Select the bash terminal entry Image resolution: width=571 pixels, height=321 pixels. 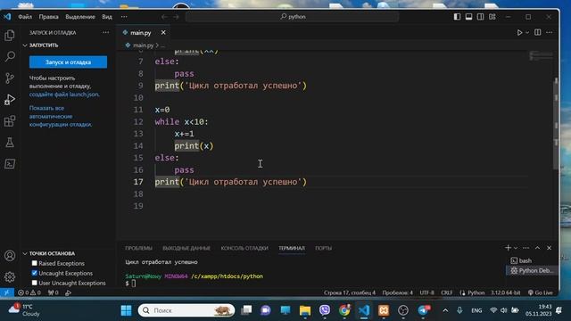tap(525, 260)
